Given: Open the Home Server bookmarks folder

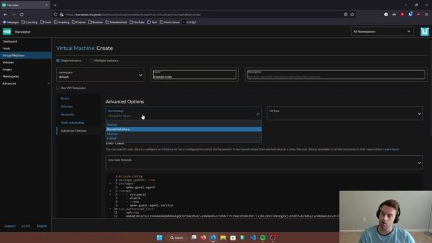Looking at the screenshot, I should click(169, 22).
